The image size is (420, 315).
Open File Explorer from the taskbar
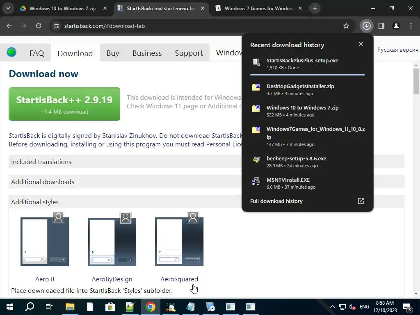[70, 307]
